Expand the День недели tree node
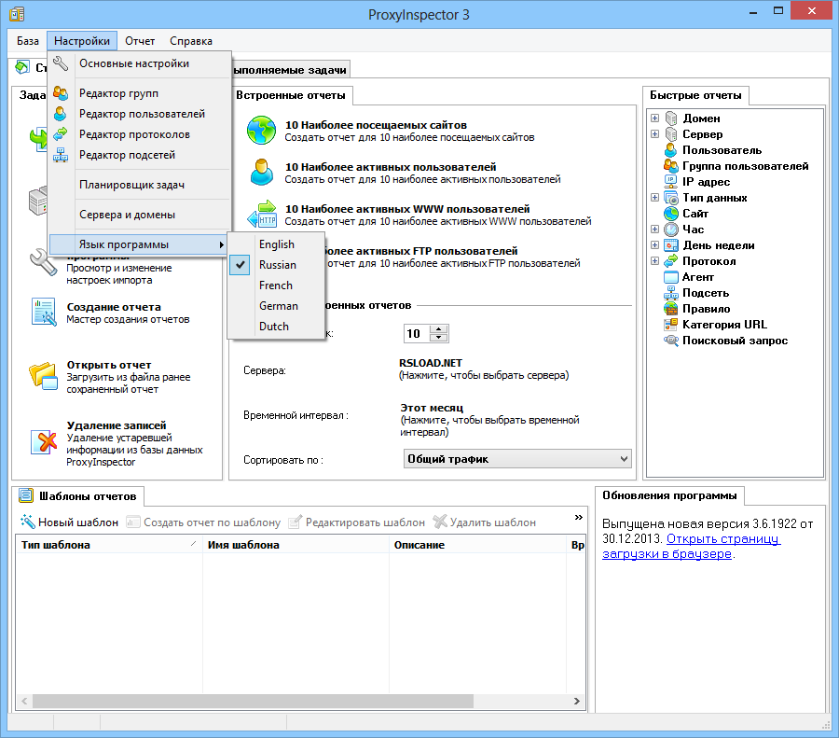This screenshot has height=738, width=839. coord(655,245)
